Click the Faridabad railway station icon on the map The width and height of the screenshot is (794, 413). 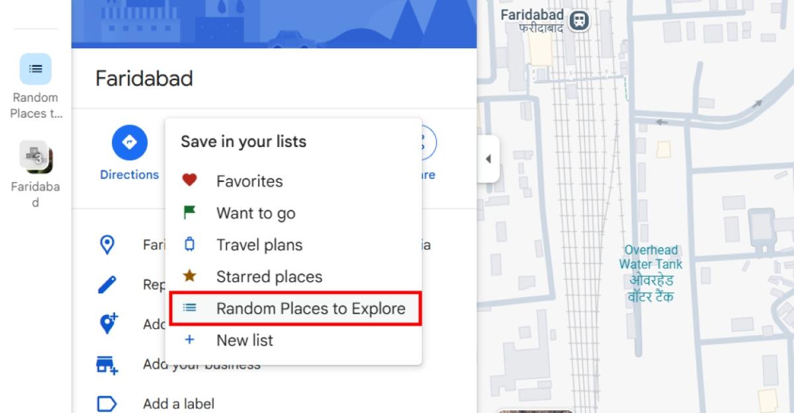pyautogui.click(x=579, y=21)
